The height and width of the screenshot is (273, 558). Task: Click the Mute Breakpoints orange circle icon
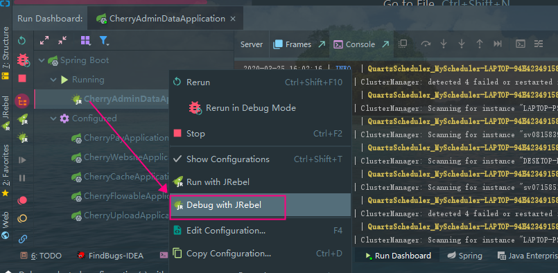click(22, 218)
